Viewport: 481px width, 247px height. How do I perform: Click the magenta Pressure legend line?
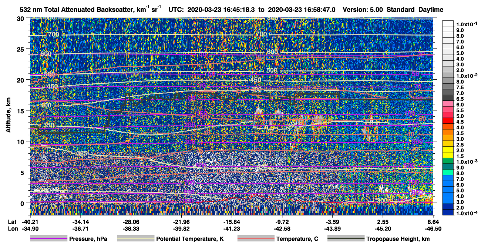coord(48,239)
